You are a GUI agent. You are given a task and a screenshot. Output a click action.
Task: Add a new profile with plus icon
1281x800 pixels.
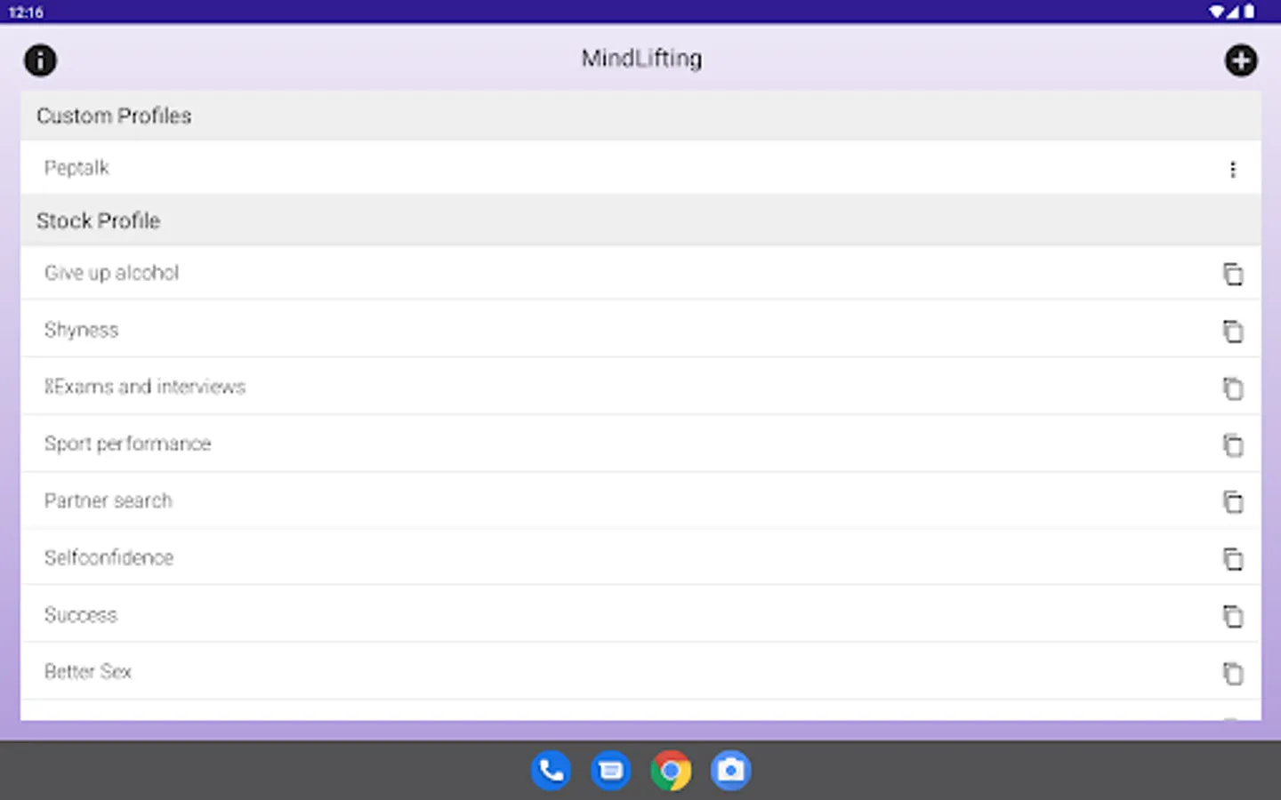(1240, 60)
